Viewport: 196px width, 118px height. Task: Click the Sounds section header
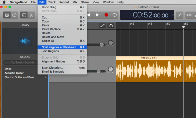(x=25, y=57)
